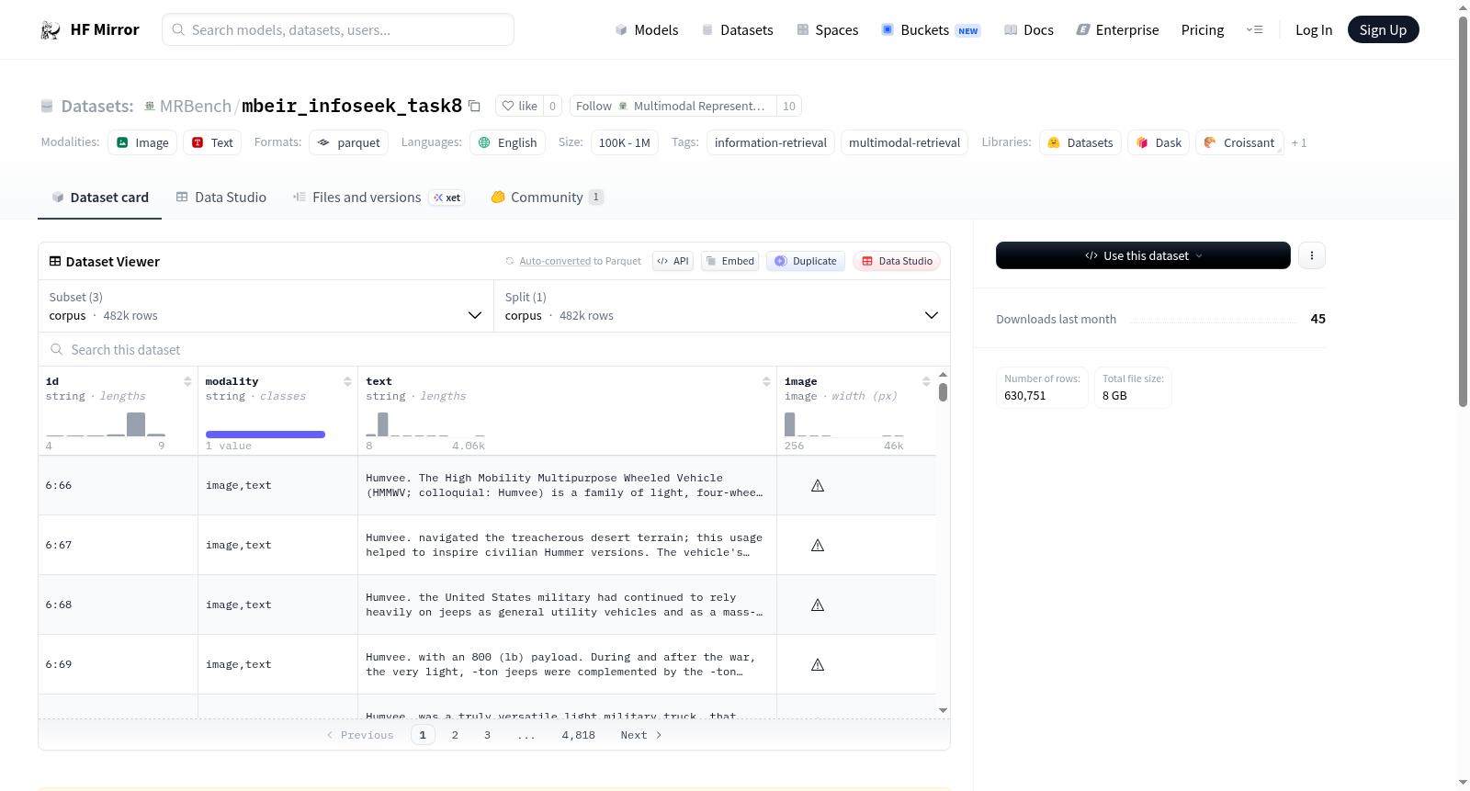Go to Datasets in the top navigation
This screenshot has height=791, width=1470.
tap(738, 30)
